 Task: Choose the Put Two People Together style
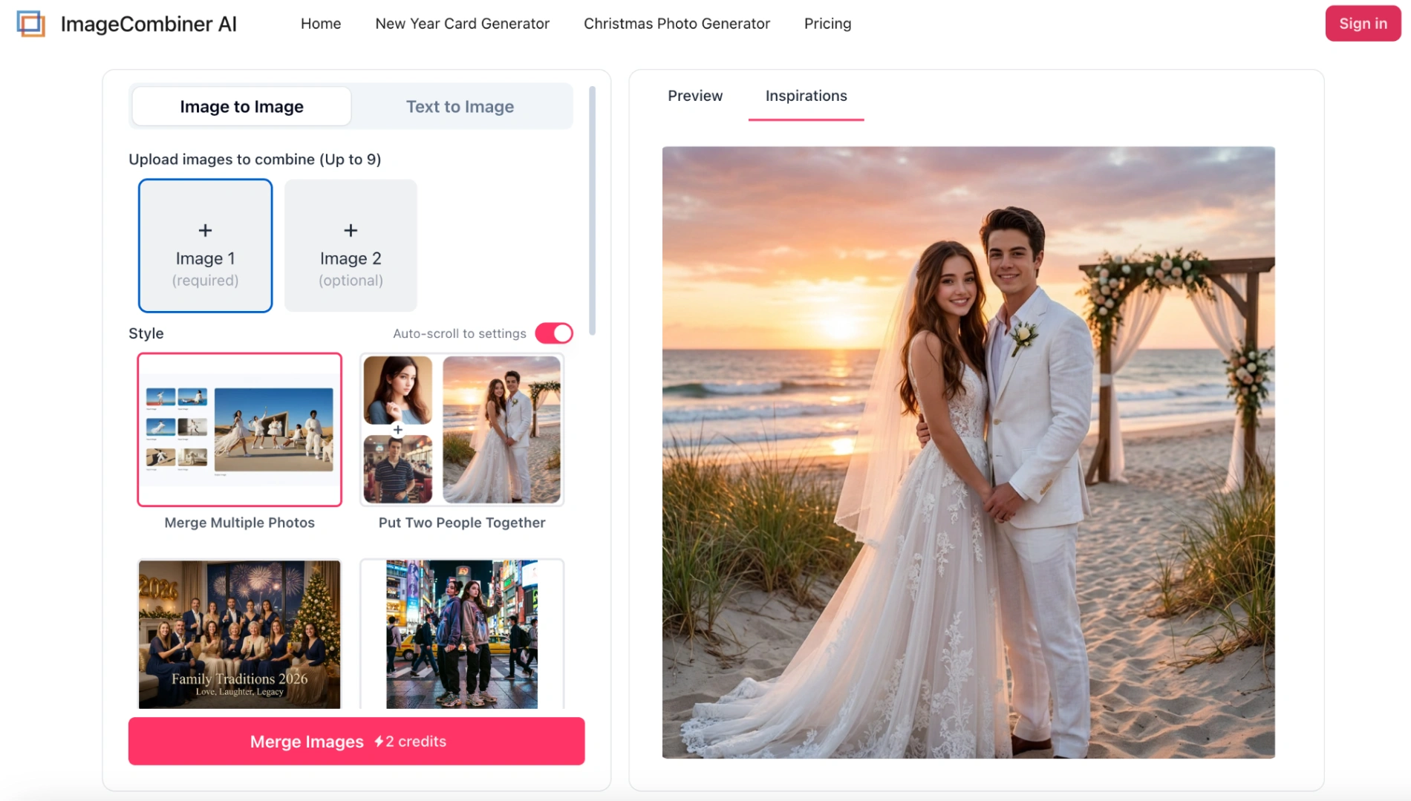coord(462,430)
